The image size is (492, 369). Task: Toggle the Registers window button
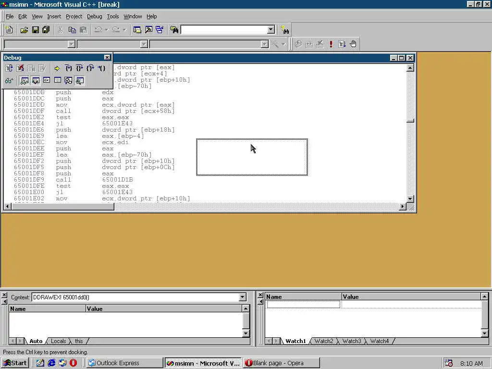47,81
